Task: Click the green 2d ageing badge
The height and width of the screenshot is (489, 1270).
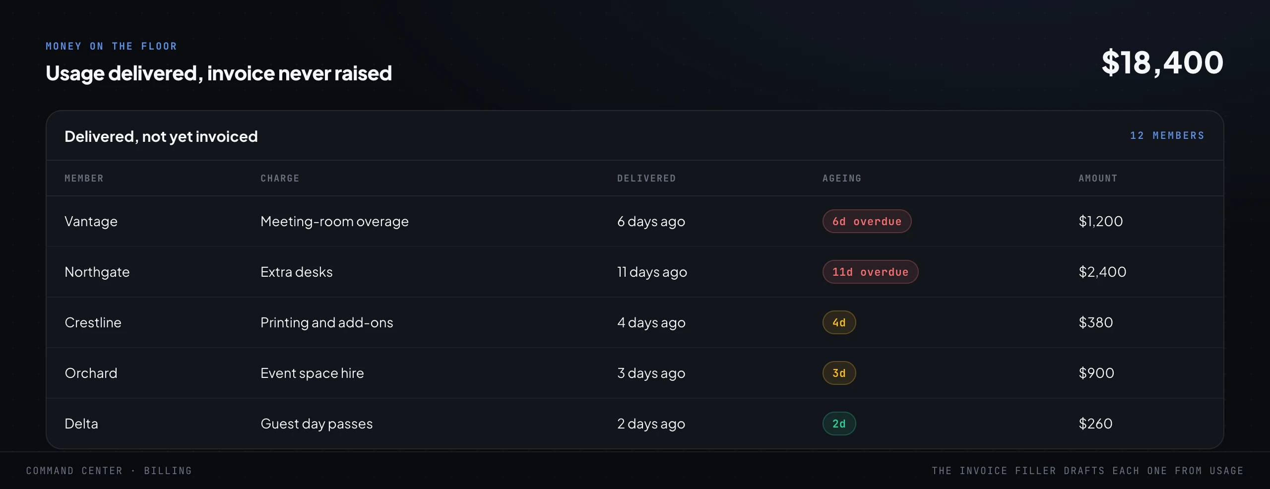Action: click(x=839, y=424)
